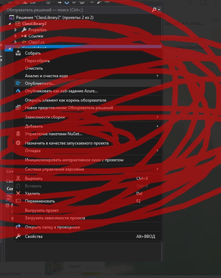
Task: Click the globe icon beside Опубликовать
Action: tap(18, 83)
